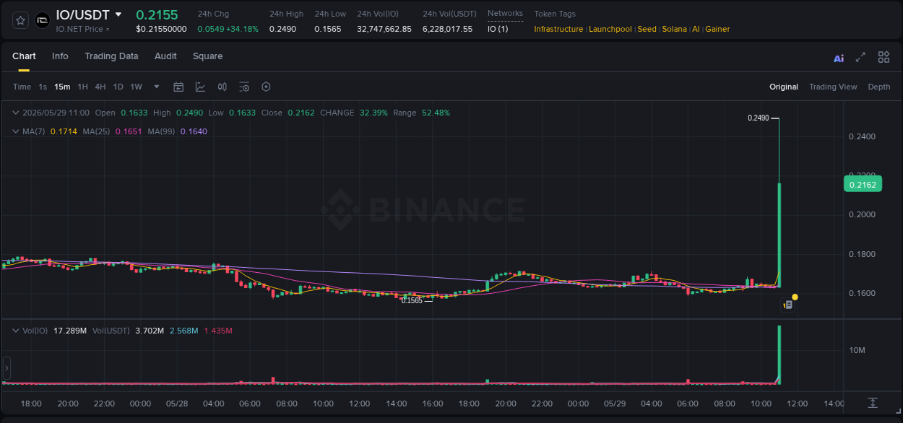Select the 1D interval
Image resolution: width=903 pixels, height=423 pixels.
pos(118,87)
